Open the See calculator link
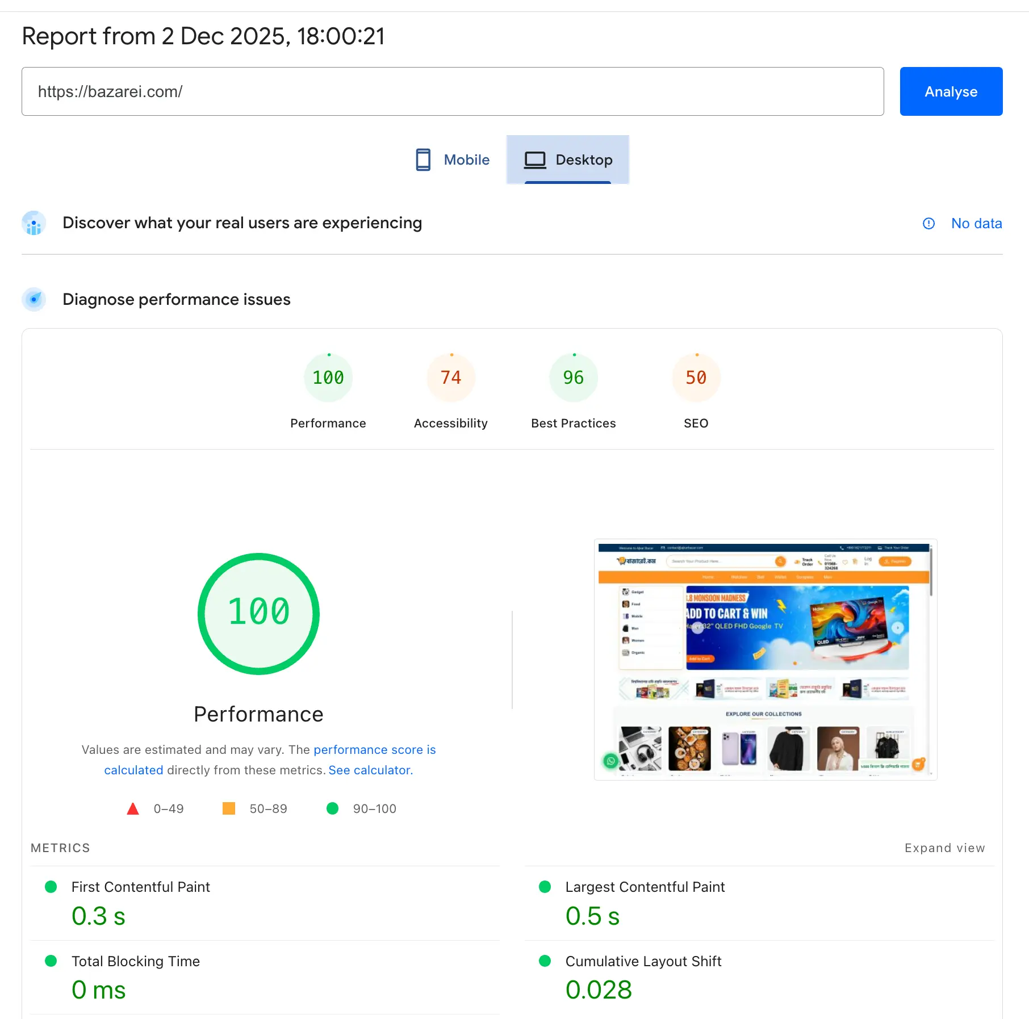 tap(370, 770)
